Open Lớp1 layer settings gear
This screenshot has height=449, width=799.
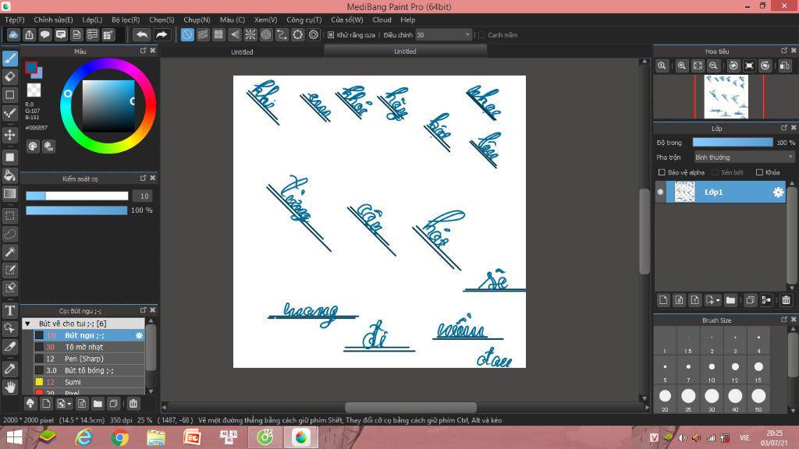[778, 192]
